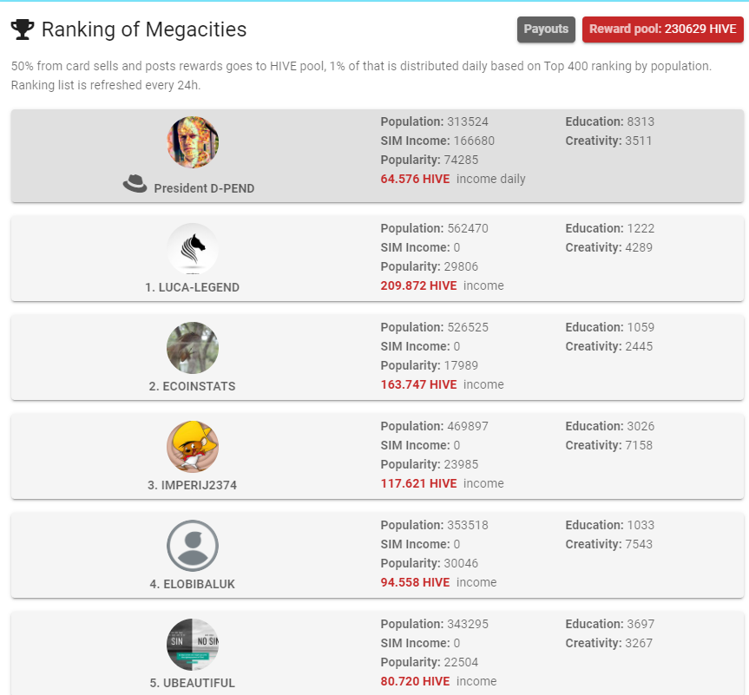The width and height of the screenshot is (749, 695).
Task: Click the Ranking of Megacities heading
Action: coord(144,30)
